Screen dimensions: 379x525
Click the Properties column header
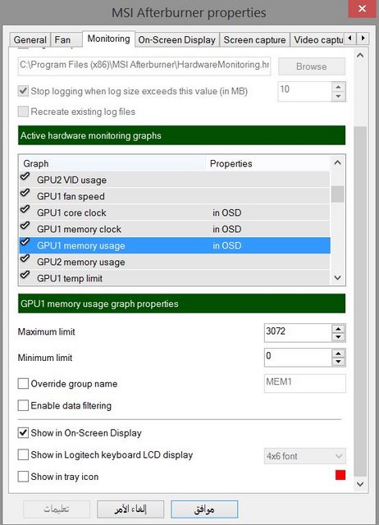pos(268,163)
